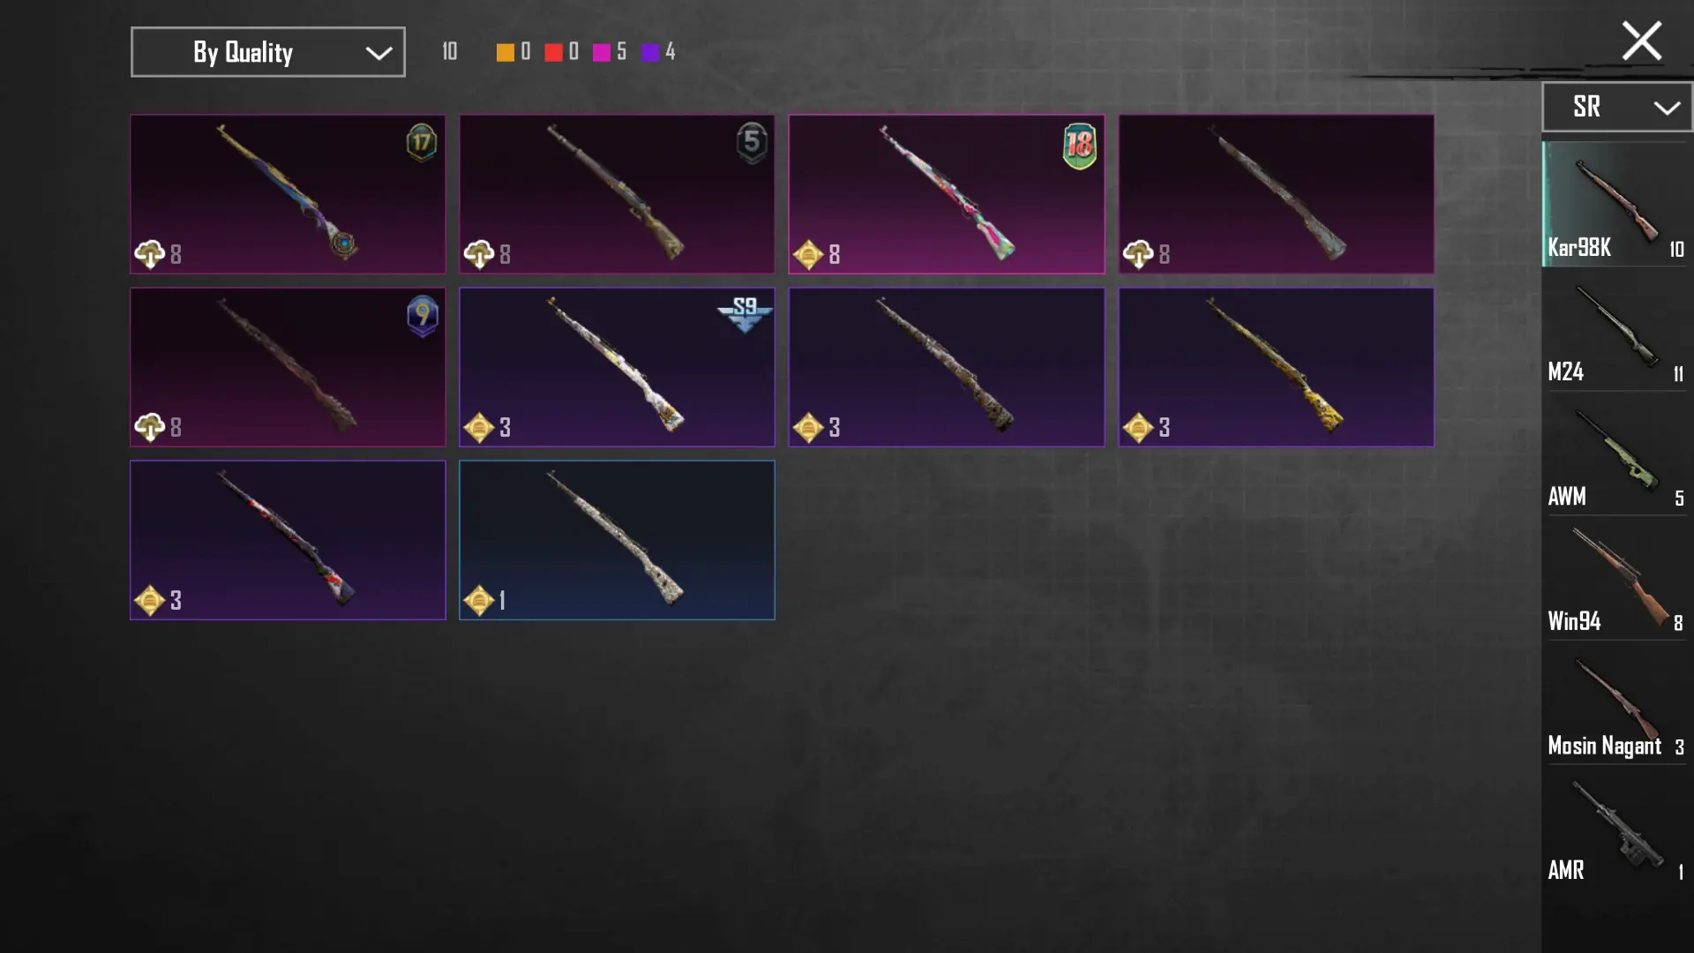Click the pink quality color indicator
1694x953 pixels.
click(x=602, y=53)
